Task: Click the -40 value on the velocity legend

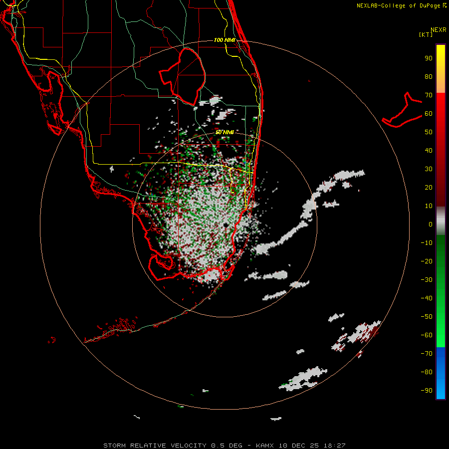Action: pyautogui.click(x=427, y=298)
